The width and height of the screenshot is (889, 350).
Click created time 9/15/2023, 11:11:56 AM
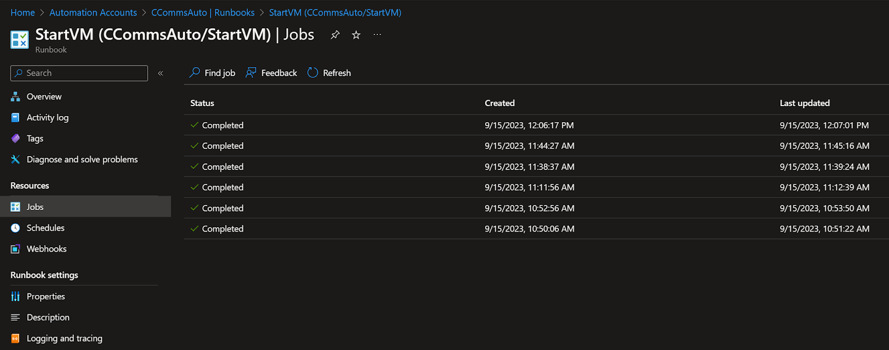[530, 187]
